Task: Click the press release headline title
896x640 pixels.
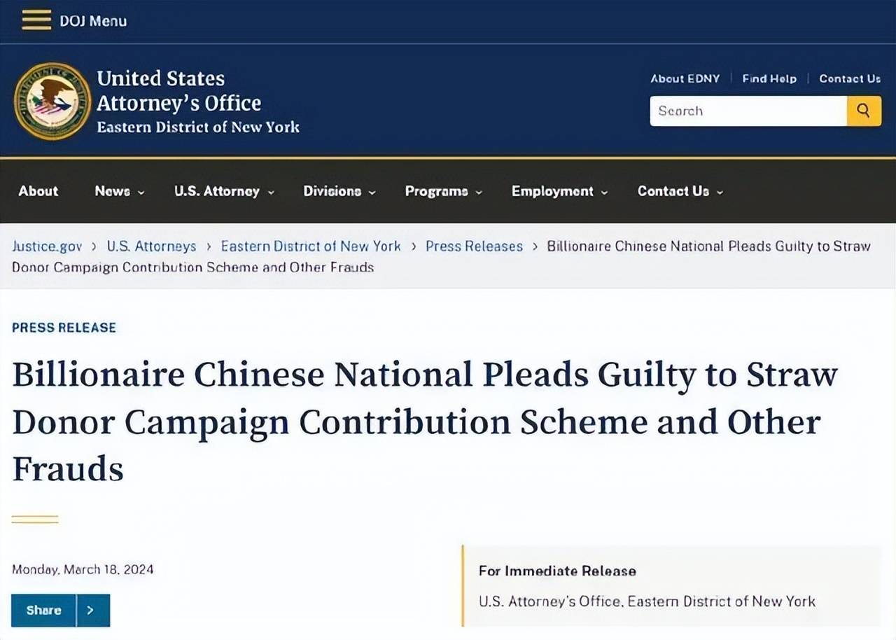Action: coord(420,421)
